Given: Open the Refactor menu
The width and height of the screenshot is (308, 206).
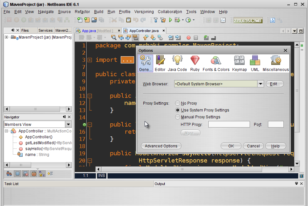Looking at the screenshot, I should click(82, 11).
